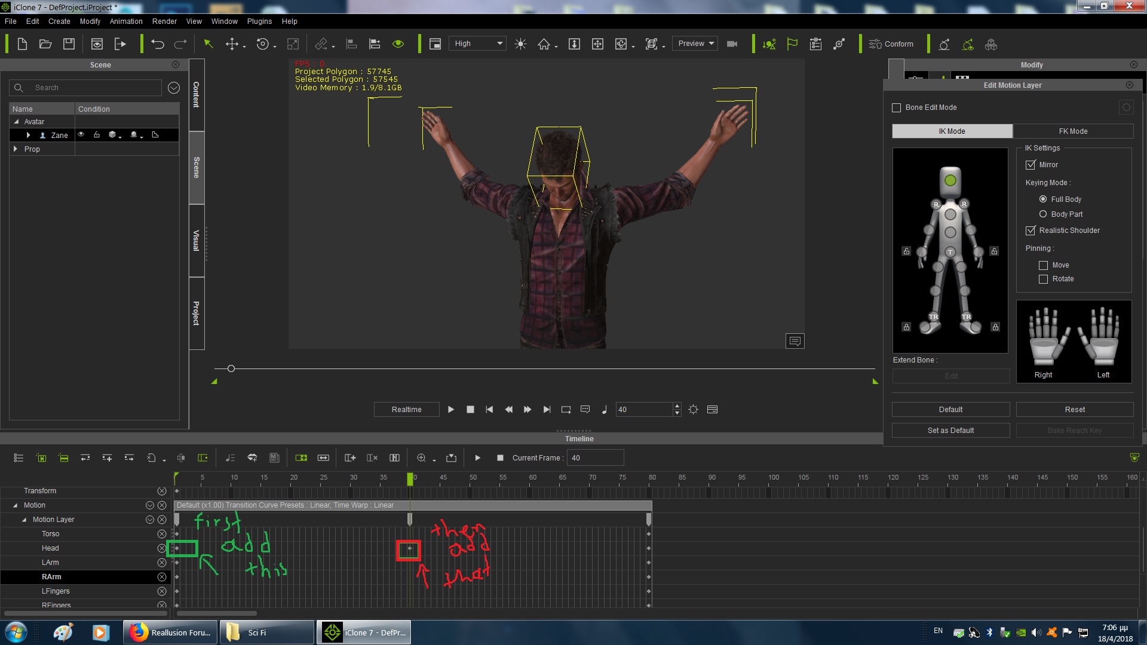Click the camera record icon

[x=732, y=44]
